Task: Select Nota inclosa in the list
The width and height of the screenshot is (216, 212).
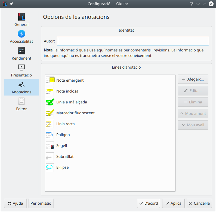Action: click(x=67, y=91)
